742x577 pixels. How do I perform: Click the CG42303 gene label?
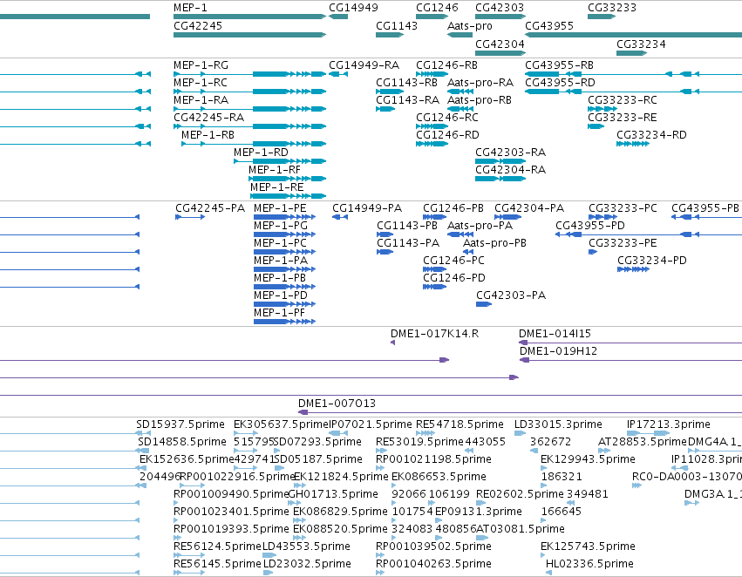[x=500, y=8]
